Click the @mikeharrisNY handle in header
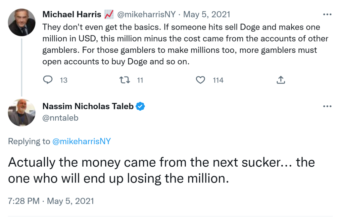This screenshot has width=339, height=221. 147,15
